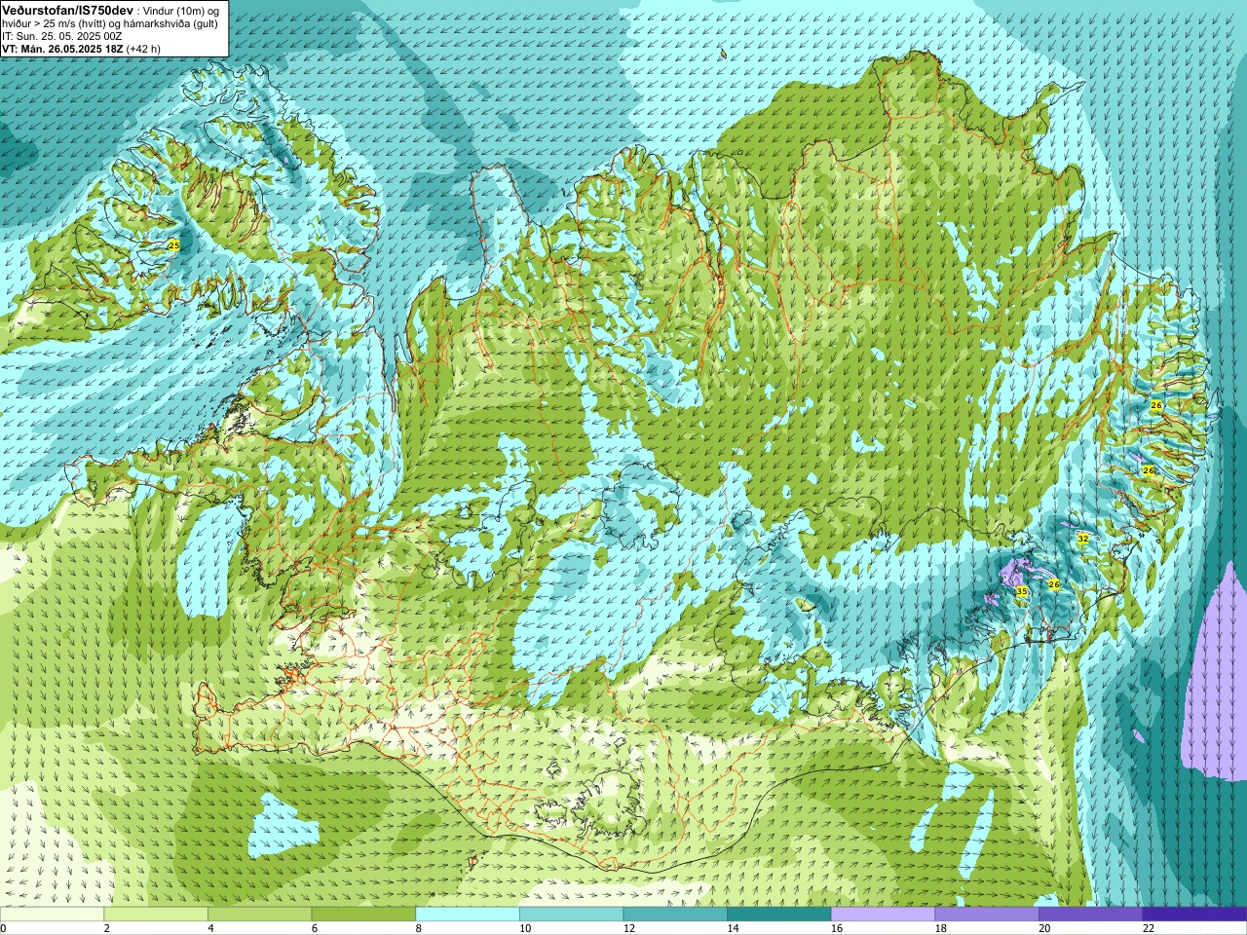The height and width of the screenshot is (935, 1247).
Task: Click the 26 gust marker beside the 35 marker
Action: coord(1053,584)
